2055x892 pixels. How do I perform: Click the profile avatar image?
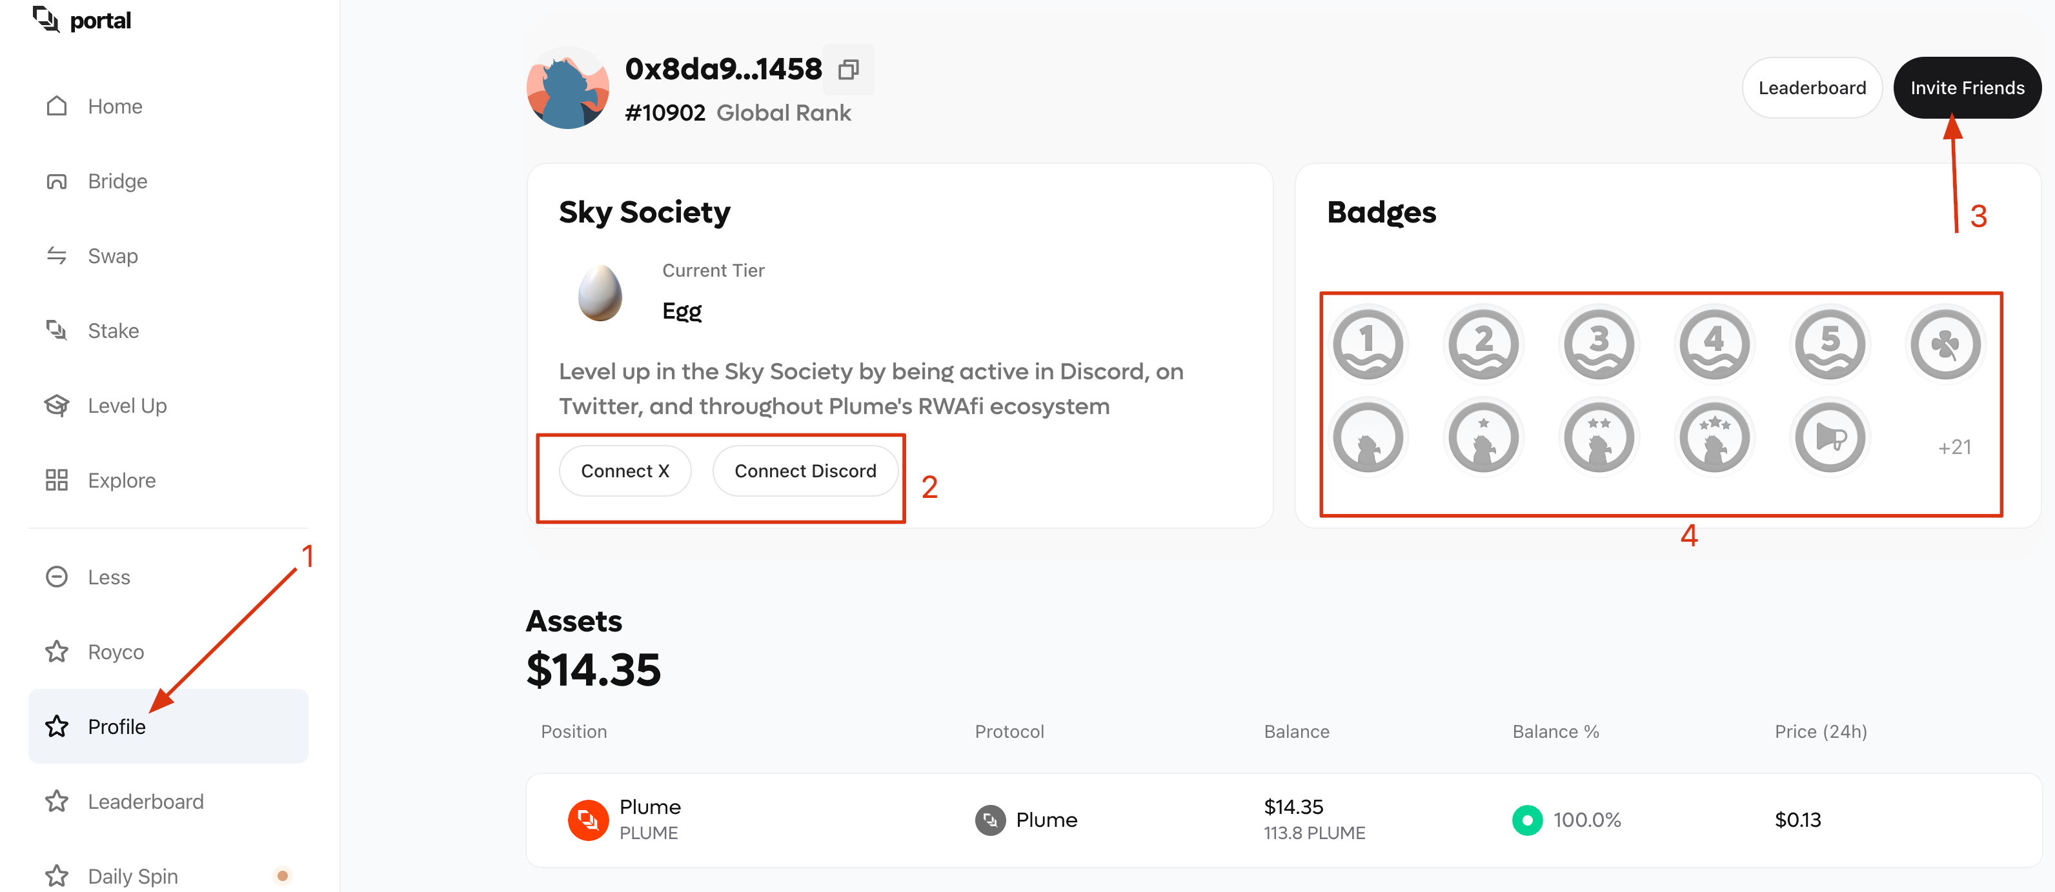coord(567,88)
